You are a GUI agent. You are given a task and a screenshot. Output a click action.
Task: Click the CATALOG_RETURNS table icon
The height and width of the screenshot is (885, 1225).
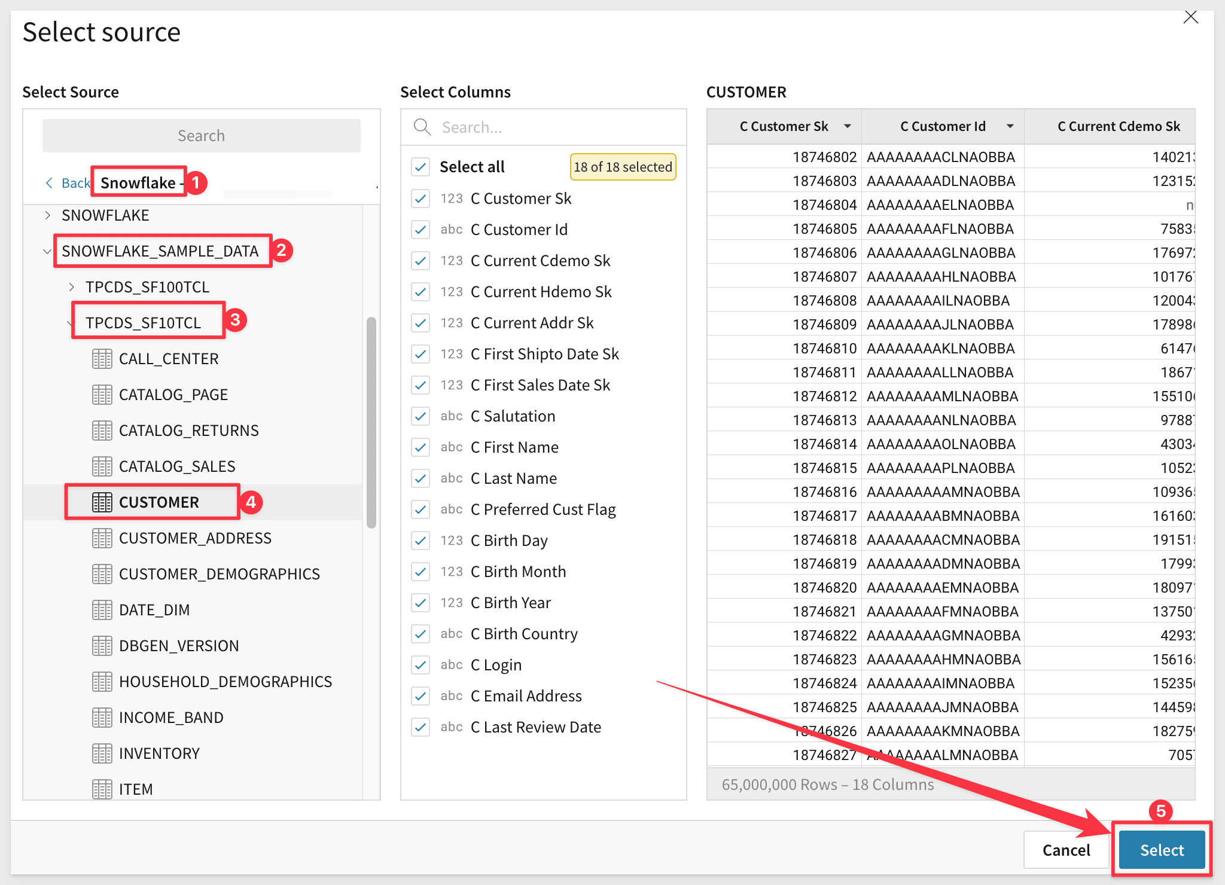102,431
